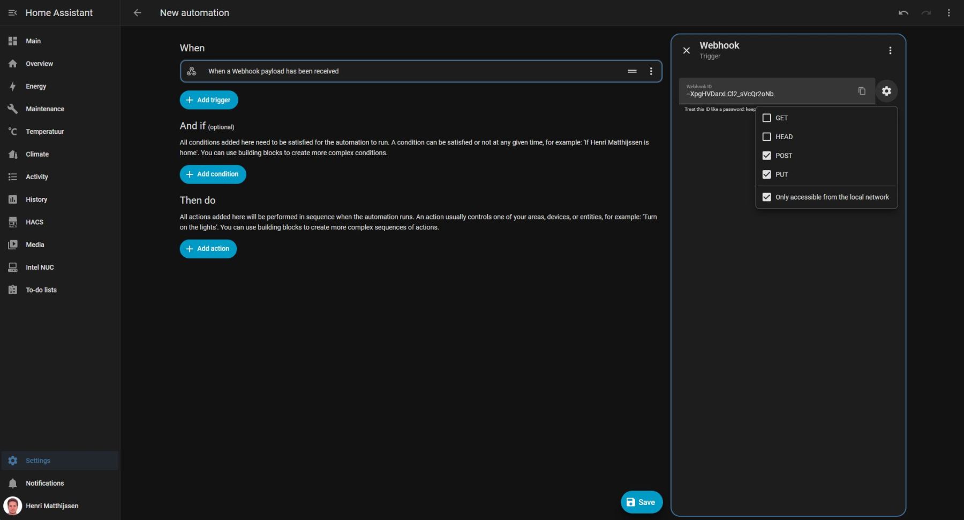Click the Media player icon
The width and height of the screenshot is (964, 520).
click(13, 245)
